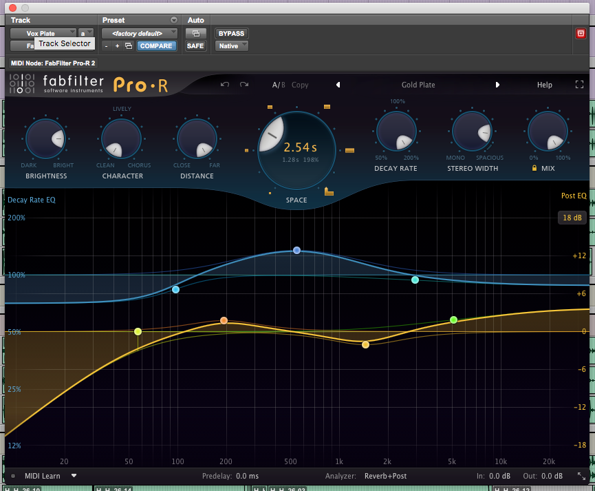The height and width of the screenshot is (491, 595).
Task: Select the blue Decay Rate EQ peak node
Action: click(x=296, y=250)
